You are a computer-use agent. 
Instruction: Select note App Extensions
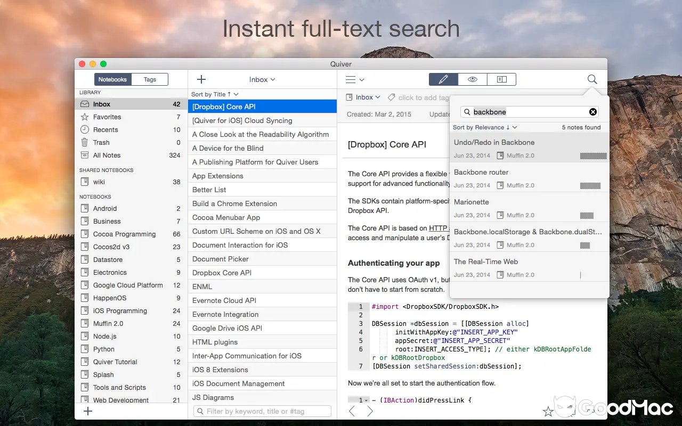(263, 176)
